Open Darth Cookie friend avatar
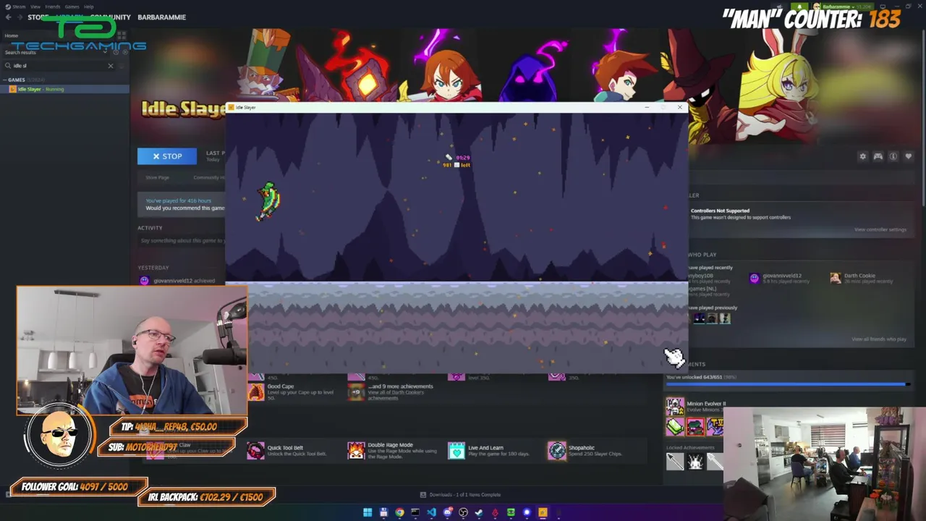The image size is (926, 521). tap(836, 278)
